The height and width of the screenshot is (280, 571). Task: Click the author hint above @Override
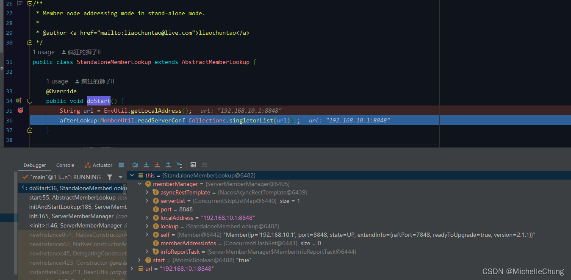[x=95, y=81]
